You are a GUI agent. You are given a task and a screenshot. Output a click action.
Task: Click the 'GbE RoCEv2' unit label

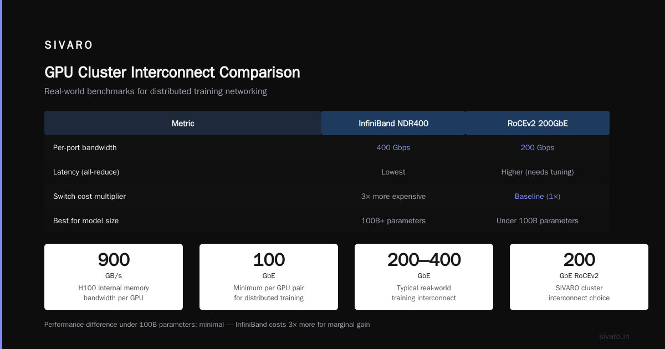(579, 276)
